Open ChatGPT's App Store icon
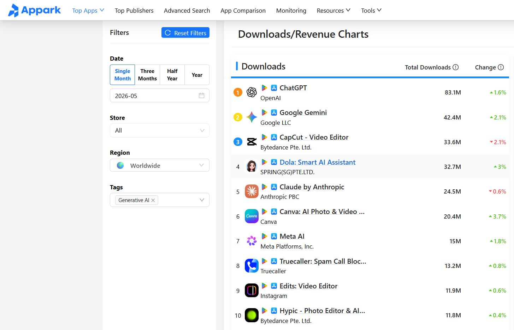This screenshot has height=330, width=514. click(x=274, y=88)
